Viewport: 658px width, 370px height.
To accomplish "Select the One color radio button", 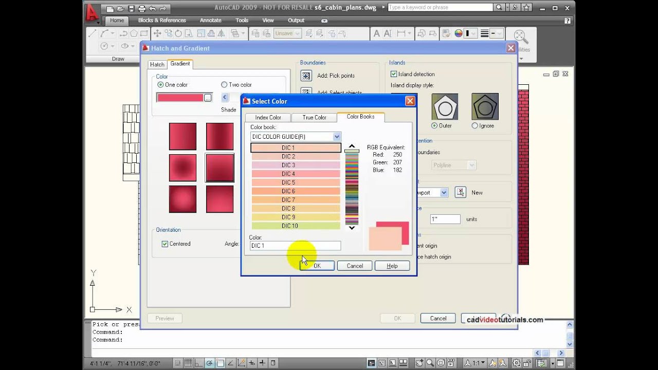I will (161, 85).
